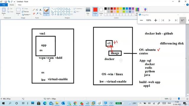Choose the Diamond shape

tap(56, 11)
